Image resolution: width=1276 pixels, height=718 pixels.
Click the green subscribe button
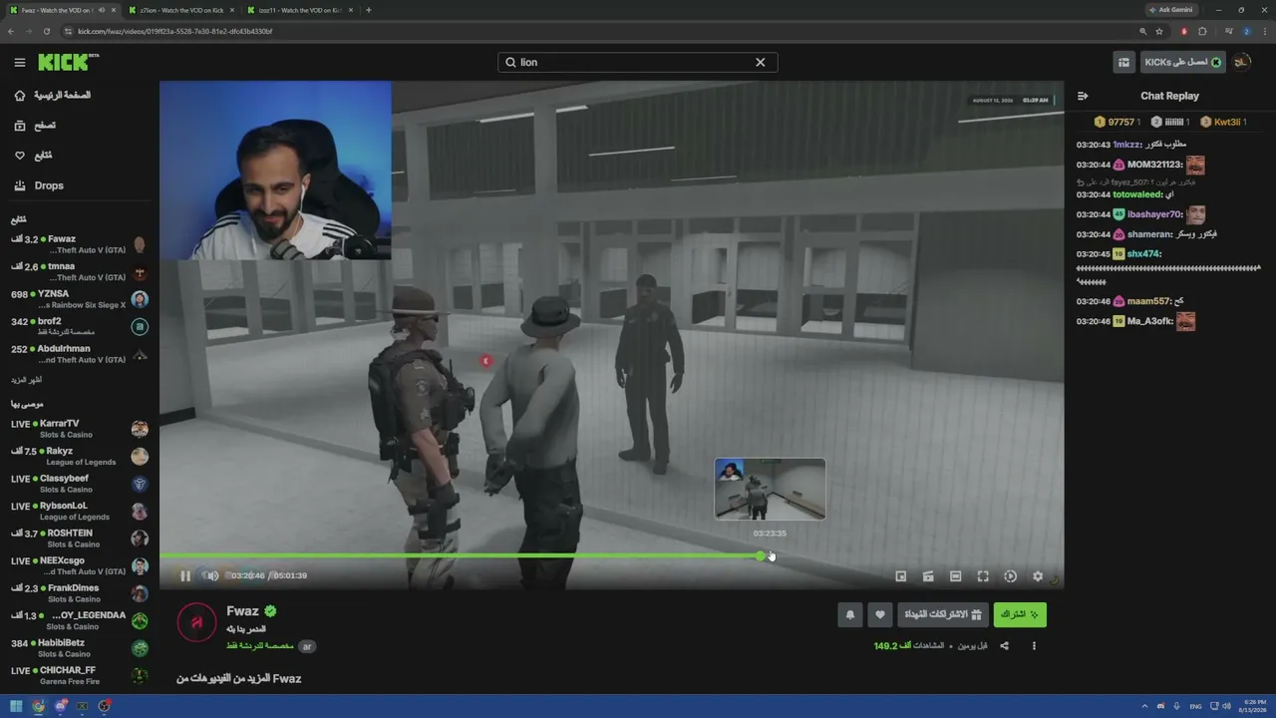tap(1020, 615)
